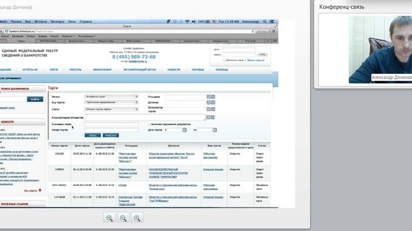
Task: Open РЕГУЛИРУЮЩИЙ ОРГАН in site navigation
Action: click(x=140, y=70)
